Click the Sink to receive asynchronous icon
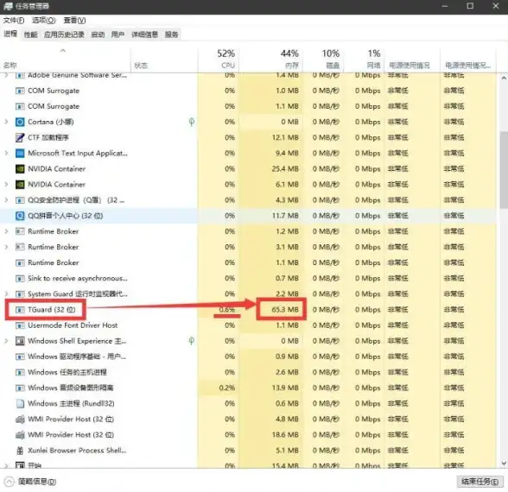The height and width of the screenshot is (492, 508). point(20,278)
